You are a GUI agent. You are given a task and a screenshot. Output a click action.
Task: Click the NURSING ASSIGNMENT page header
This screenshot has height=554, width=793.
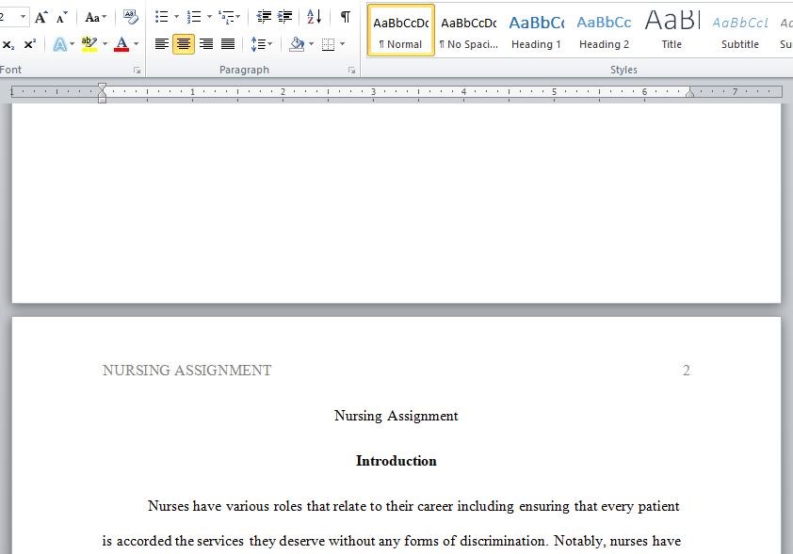[x=187, y=371]
